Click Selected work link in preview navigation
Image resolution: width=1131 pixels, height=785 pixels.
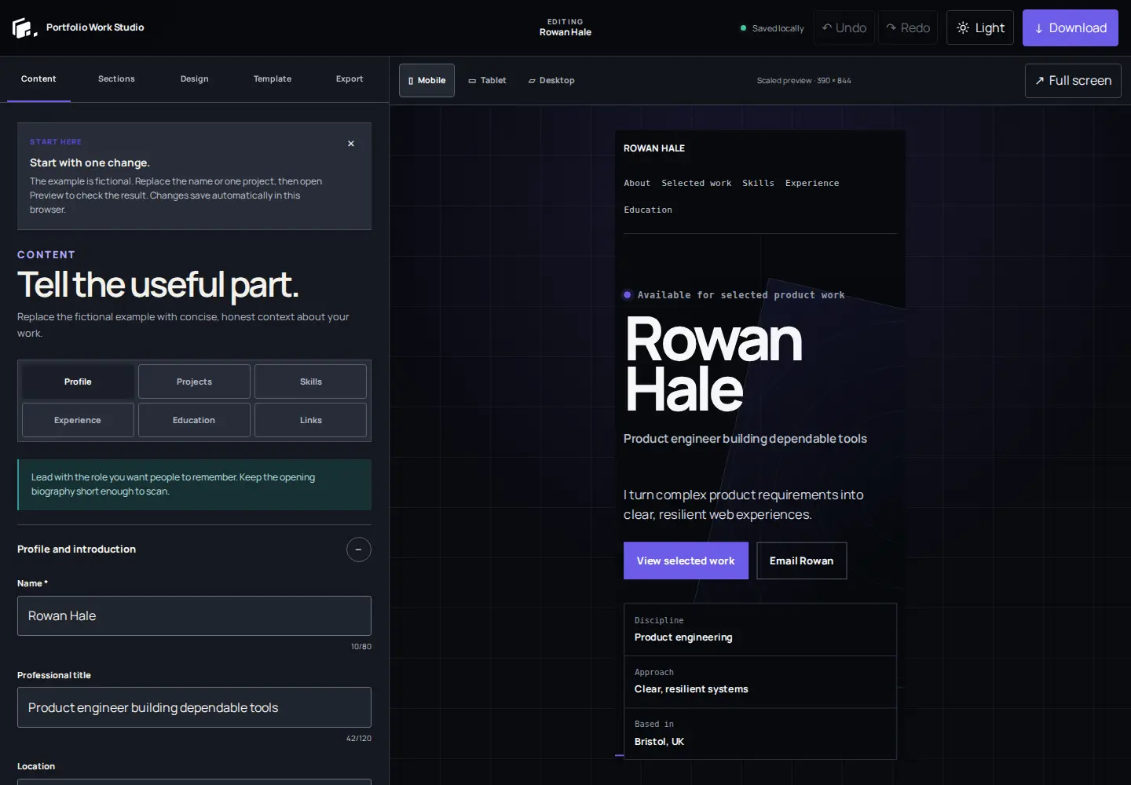[x=697, y=183]
